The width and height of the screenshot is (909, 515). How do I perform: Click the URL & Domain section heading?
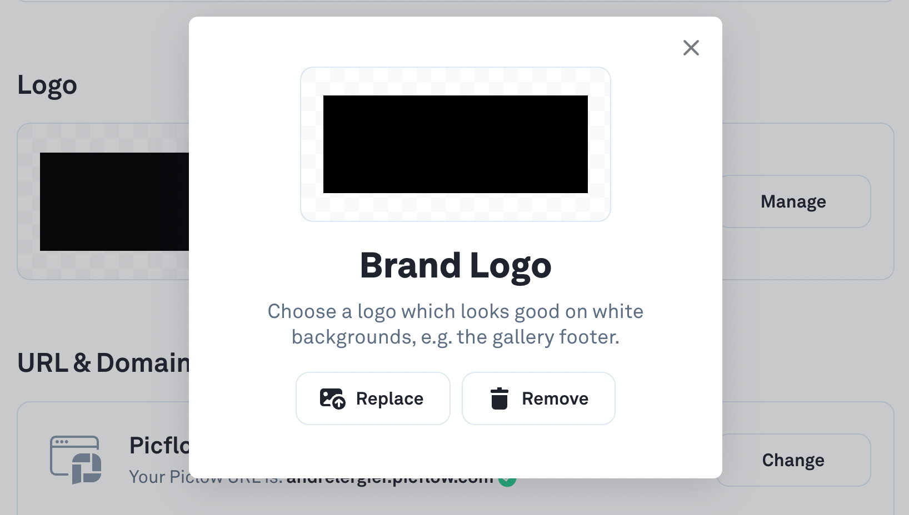103,363
